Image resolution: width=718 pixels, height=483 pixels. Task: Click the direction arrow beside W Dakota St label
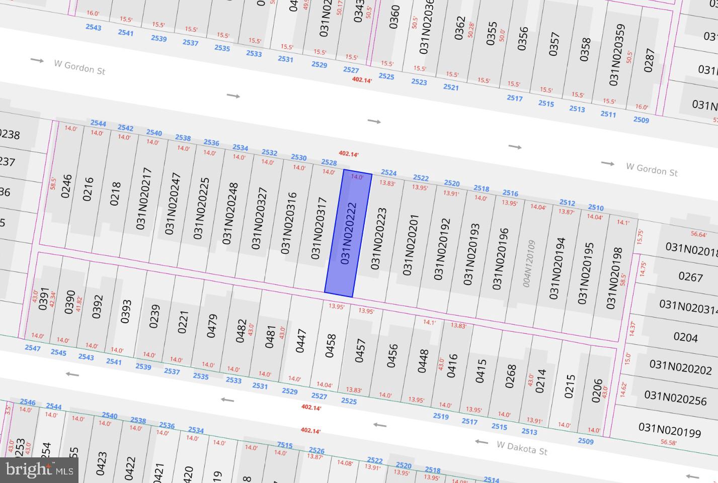coord(482,442)
